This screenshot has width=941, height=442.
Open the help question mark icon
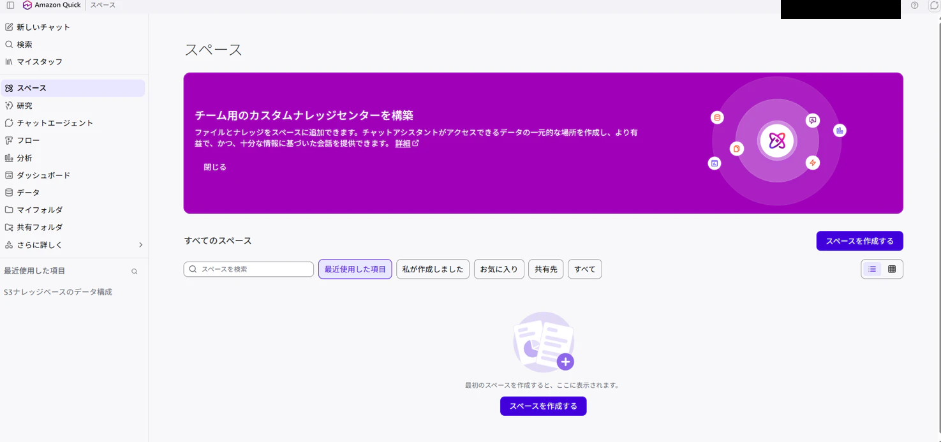[915, 5]
